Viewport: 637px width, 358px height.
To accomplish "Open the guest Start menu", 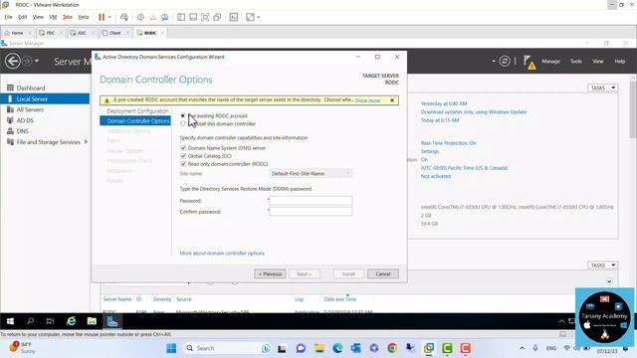I will pyautogui.click(x=10, y=321).
